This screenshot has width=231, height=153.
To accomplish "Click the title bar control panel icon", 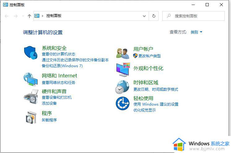I will coord(6,5).
